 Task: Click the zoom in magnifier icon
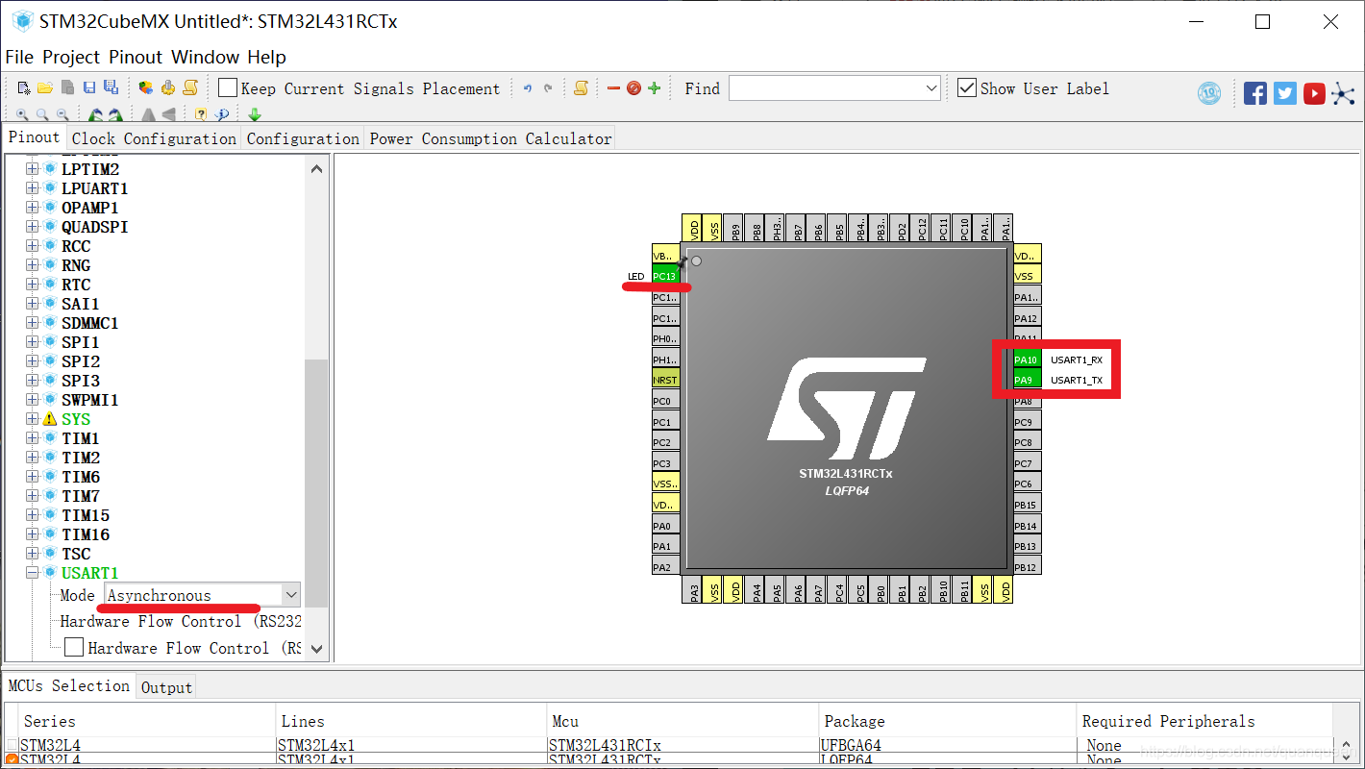tap(22, 114)
